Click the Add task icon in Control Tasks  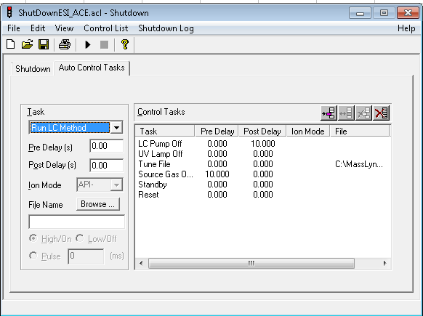click(x=329, y=113)
